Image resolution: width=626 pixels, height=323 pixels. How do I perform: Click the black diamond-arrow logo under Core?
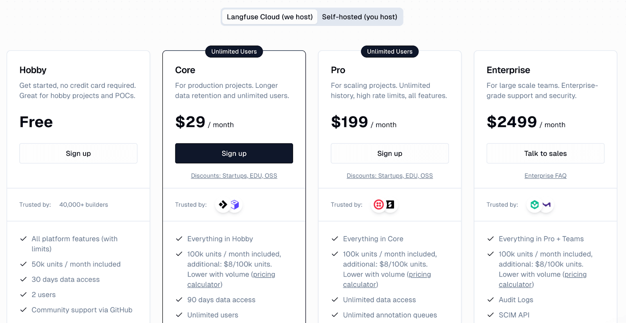pyautogui.click(x=223, y=205)
